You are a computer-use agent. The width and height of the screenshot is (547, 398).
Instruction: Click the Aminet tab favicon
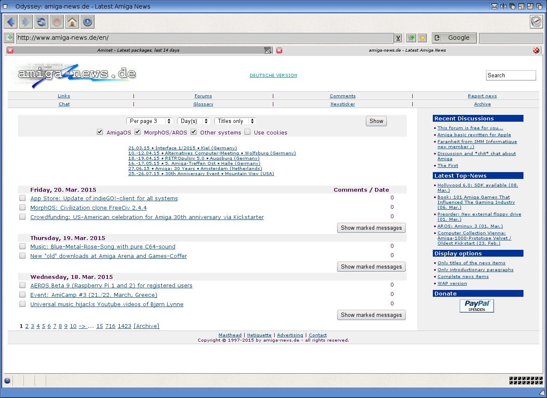coord(268,50)
